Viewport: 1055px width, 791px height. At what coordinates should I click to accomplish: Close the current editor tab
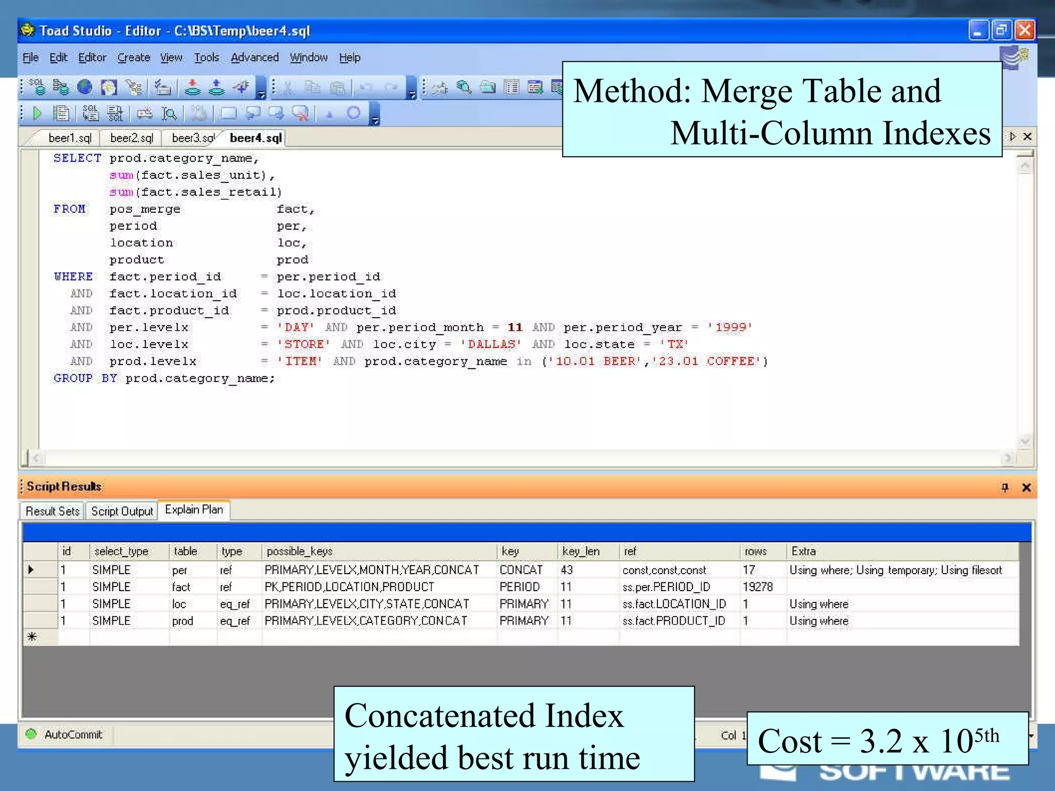point(1028,136)
